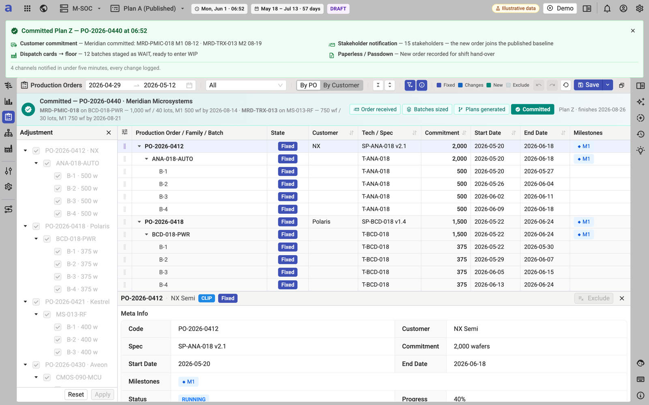Collapse the ANA-018-AUTO family row in table

point(146,159)
